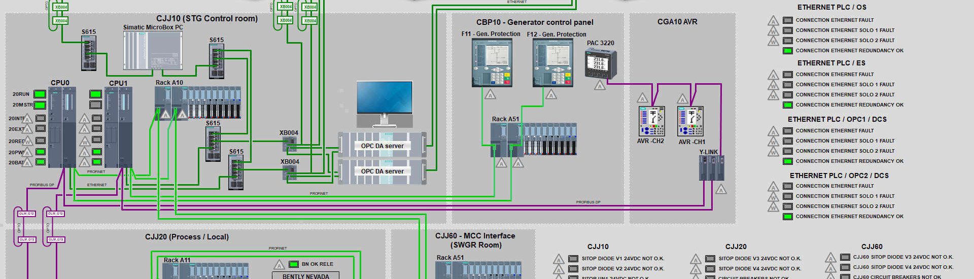The image size is (974, 279).
Task: Click the operator station monitor icon
Action: (x=384, y=104)
